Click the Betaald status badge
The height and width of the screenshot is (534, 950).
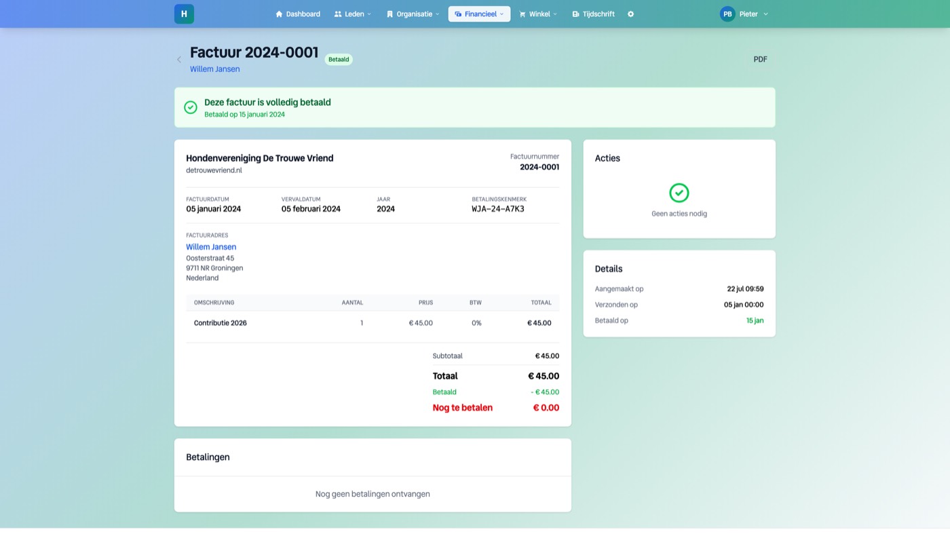pos(339,60)
